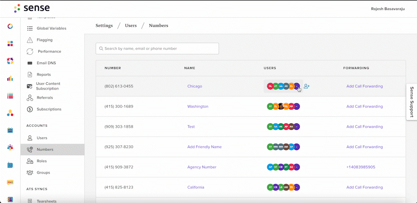Open the Chicago number name
The width and height of the screenshot is (417, 203).
[195, 86]
